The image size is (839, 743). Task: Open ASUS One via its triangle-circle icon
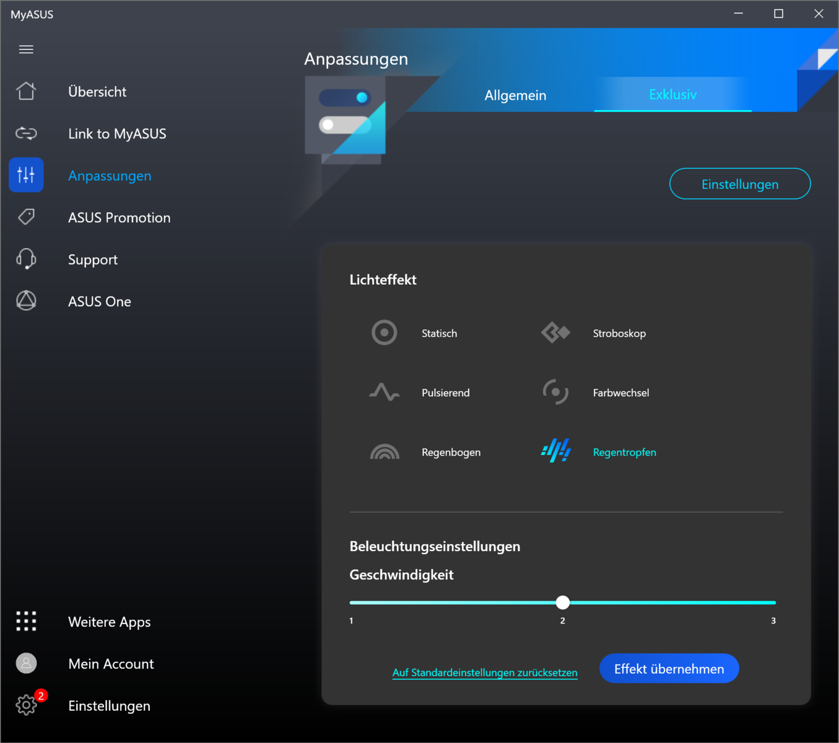(26, 301)
